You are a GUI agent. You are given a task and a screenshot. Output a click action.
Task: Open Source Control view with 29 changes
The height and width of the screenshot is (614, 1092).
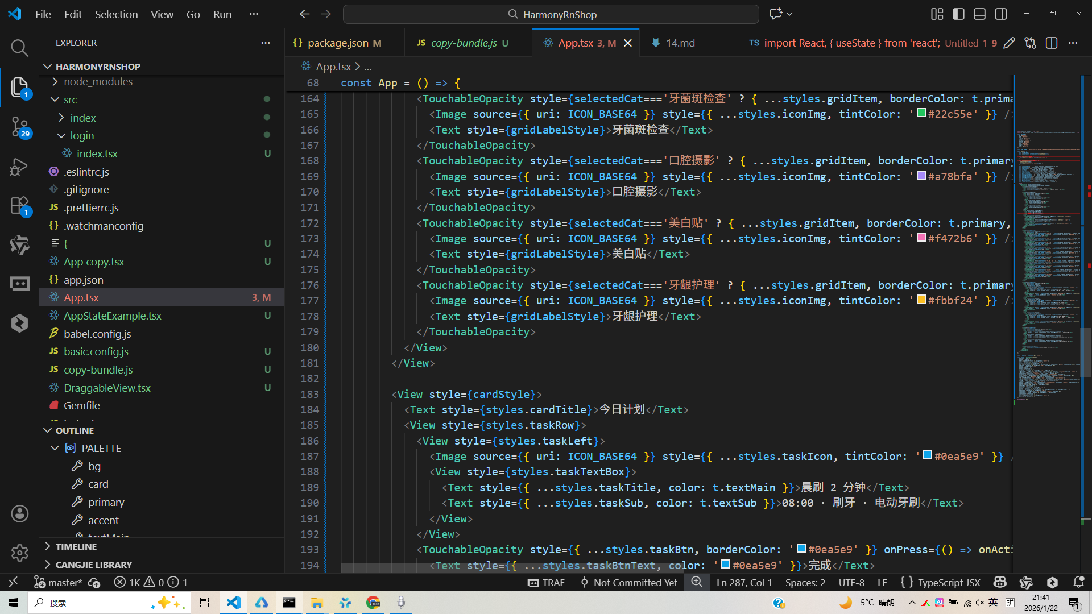point(19,126)
